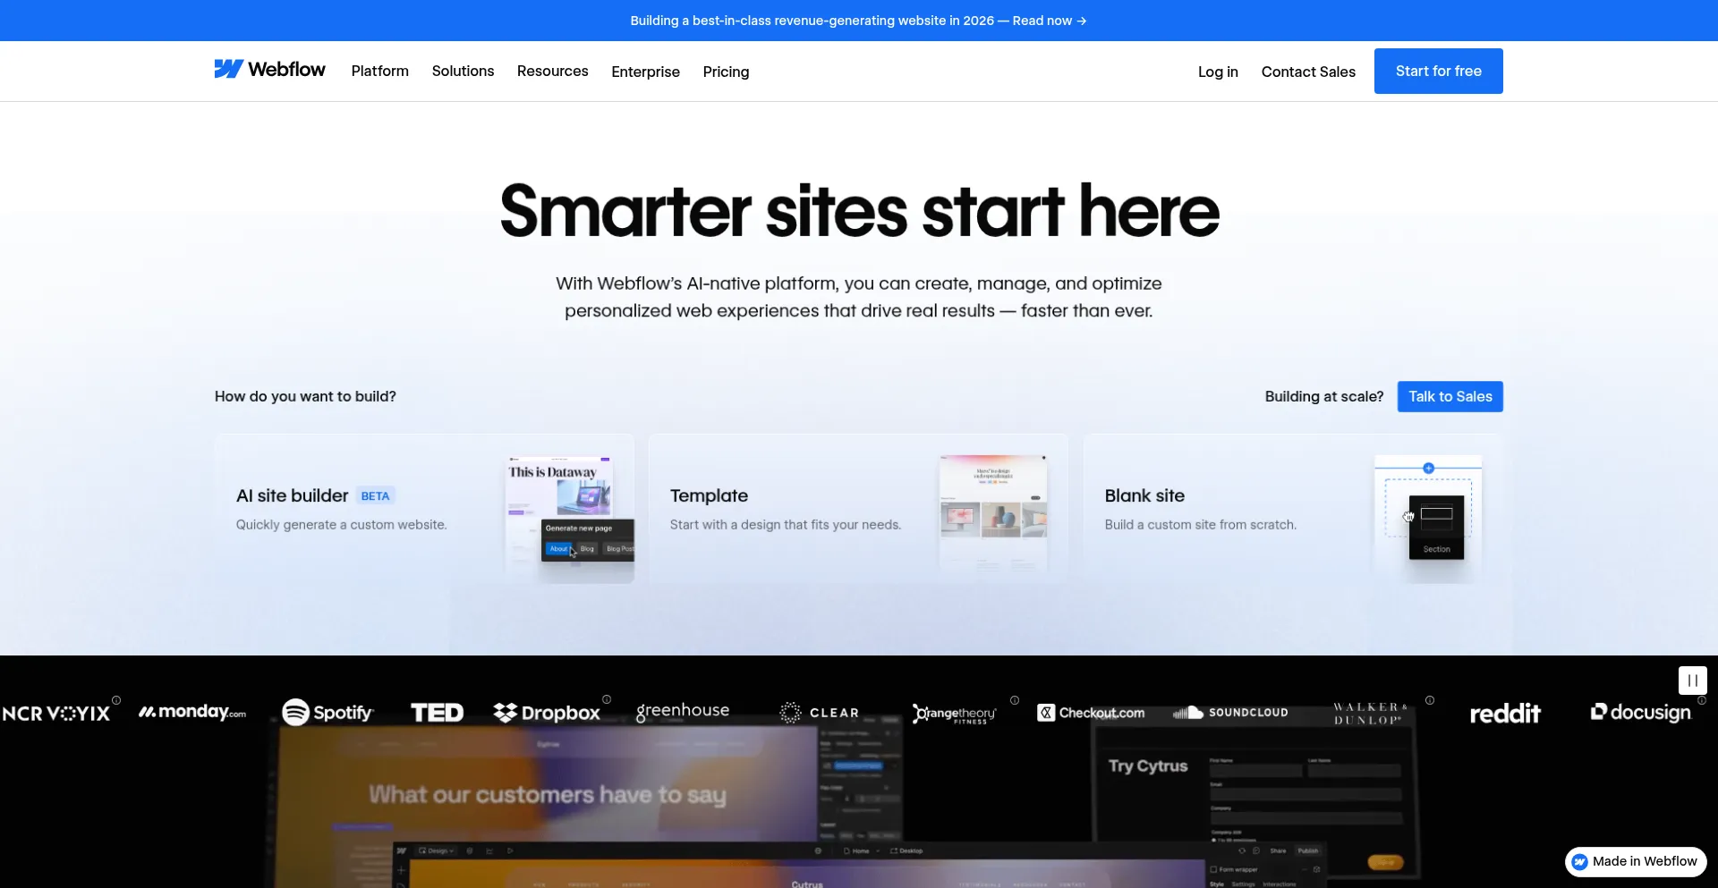This screenshot has height=888, width=1718.
Task: Click the Talk to Sales button
Action: pyautogui.click(x=1450, y=396)
